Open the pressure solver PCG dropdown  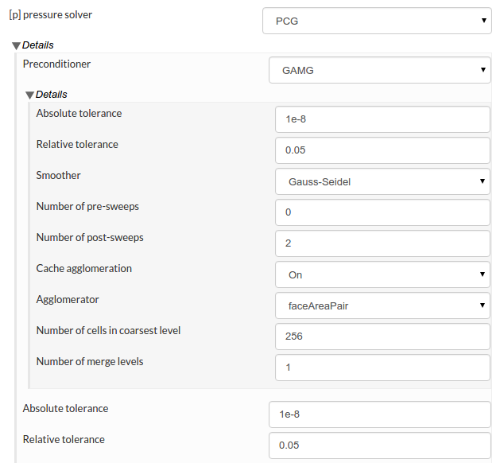point(377,21)
